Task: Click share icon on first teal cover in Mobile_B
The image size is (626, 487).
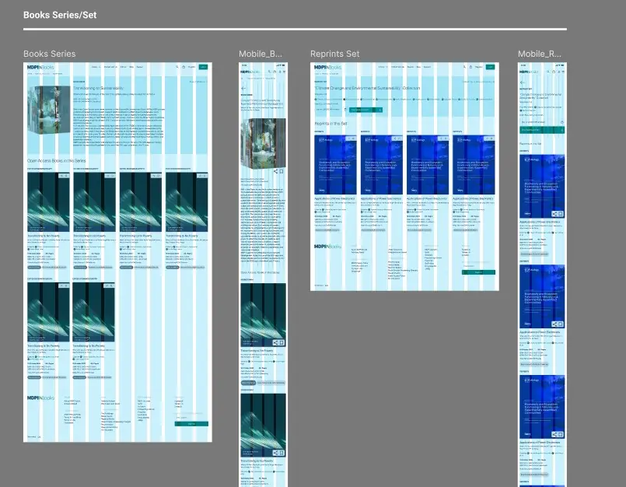Action: [276, 343]
